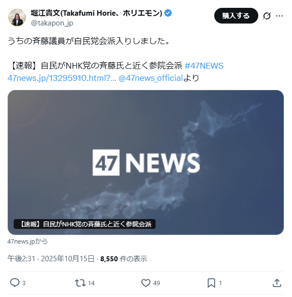
Task: Click the card headline caption overlay
Action: (x=85, y=224)
